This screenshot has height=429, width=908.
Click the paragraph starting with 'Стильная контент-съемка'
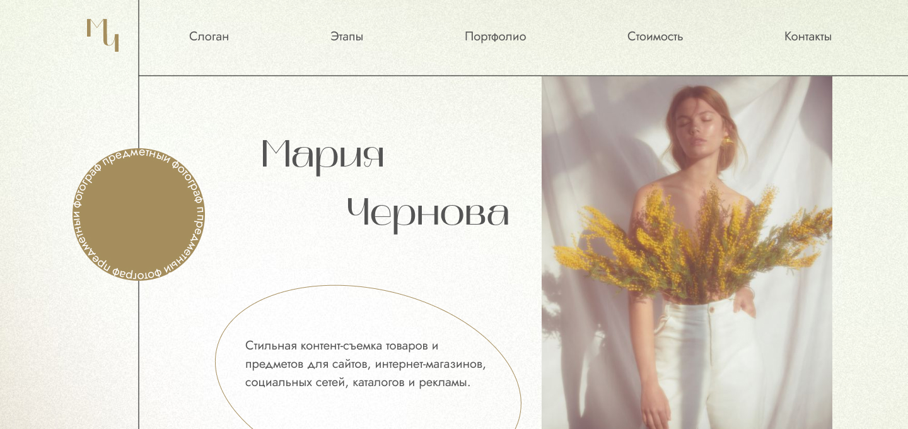[366, 364]
